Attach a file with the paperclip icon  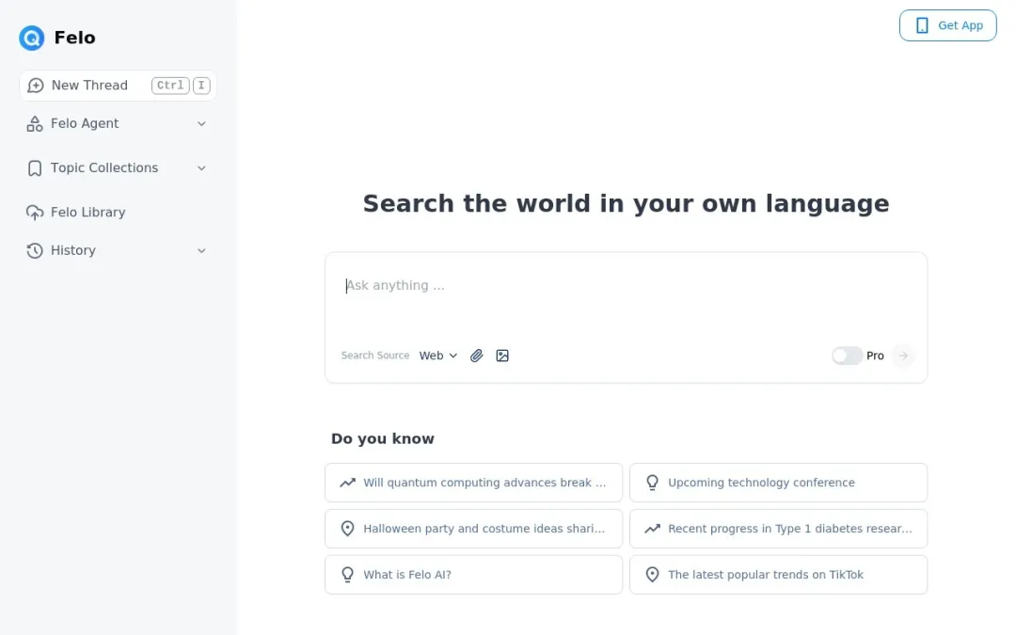coord(476,356)
